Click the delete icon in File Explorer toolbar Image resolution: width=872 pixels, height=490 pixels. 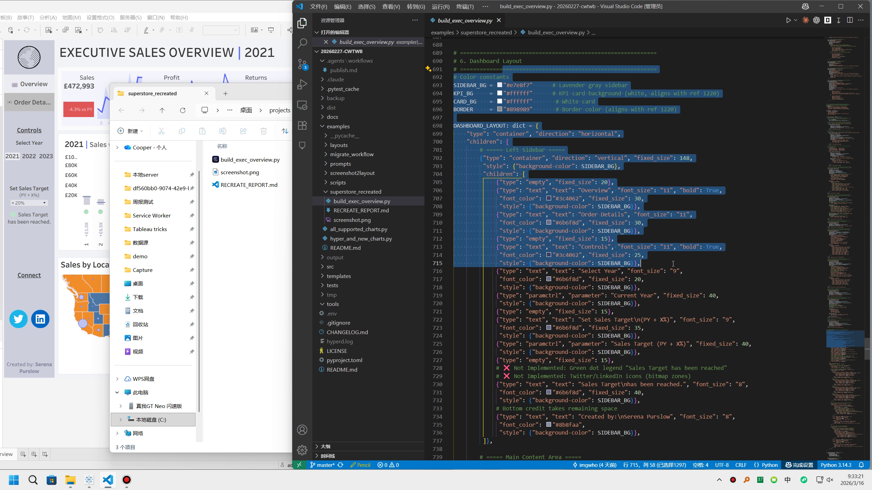tap(264, 131)
